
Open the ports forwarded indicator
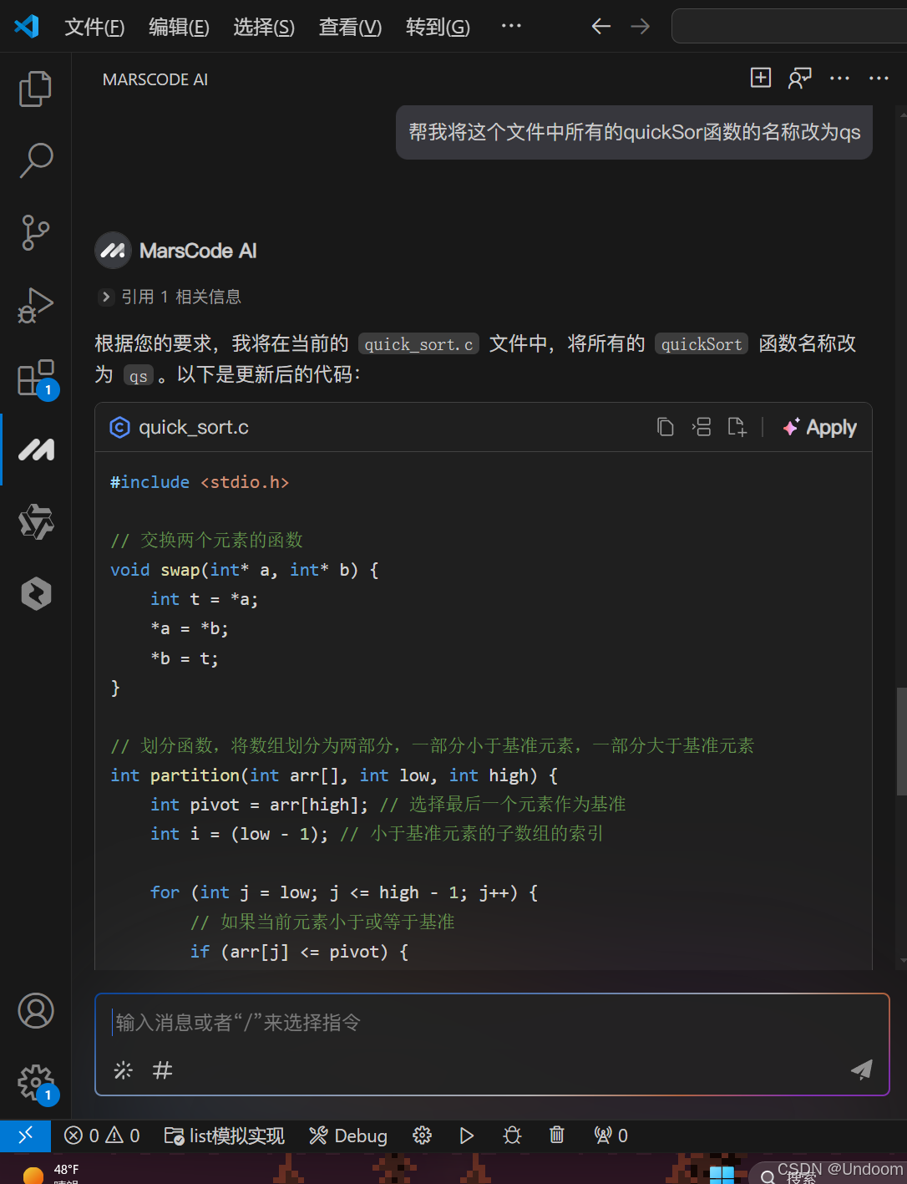tap(611, 1136)
